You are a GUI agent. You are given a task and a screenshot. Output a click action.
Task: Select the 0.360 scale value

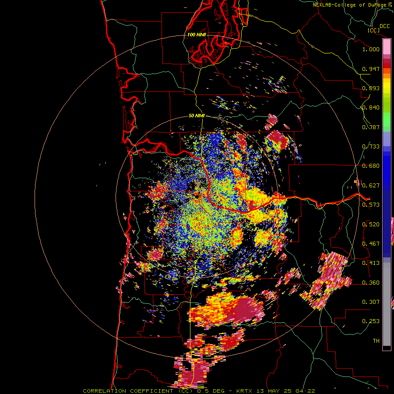371,283
